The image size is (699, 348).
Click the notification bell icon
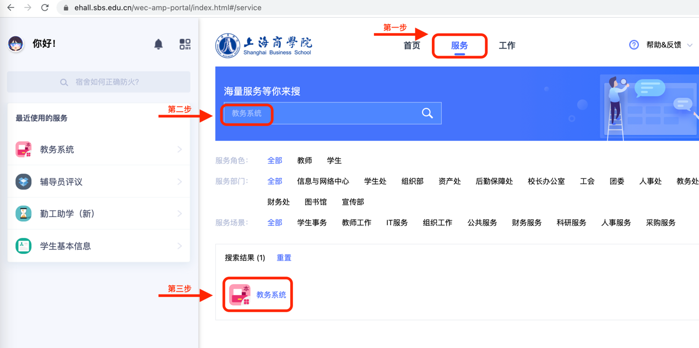click(158, 44)
